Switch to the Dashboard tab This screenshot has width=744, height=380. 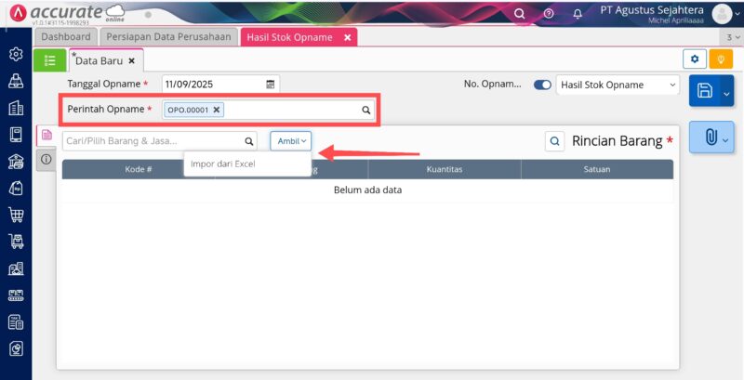pos(65,36)
